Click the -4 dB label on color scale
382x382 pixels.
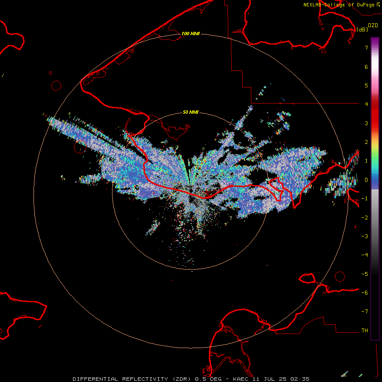click(365, 255)
